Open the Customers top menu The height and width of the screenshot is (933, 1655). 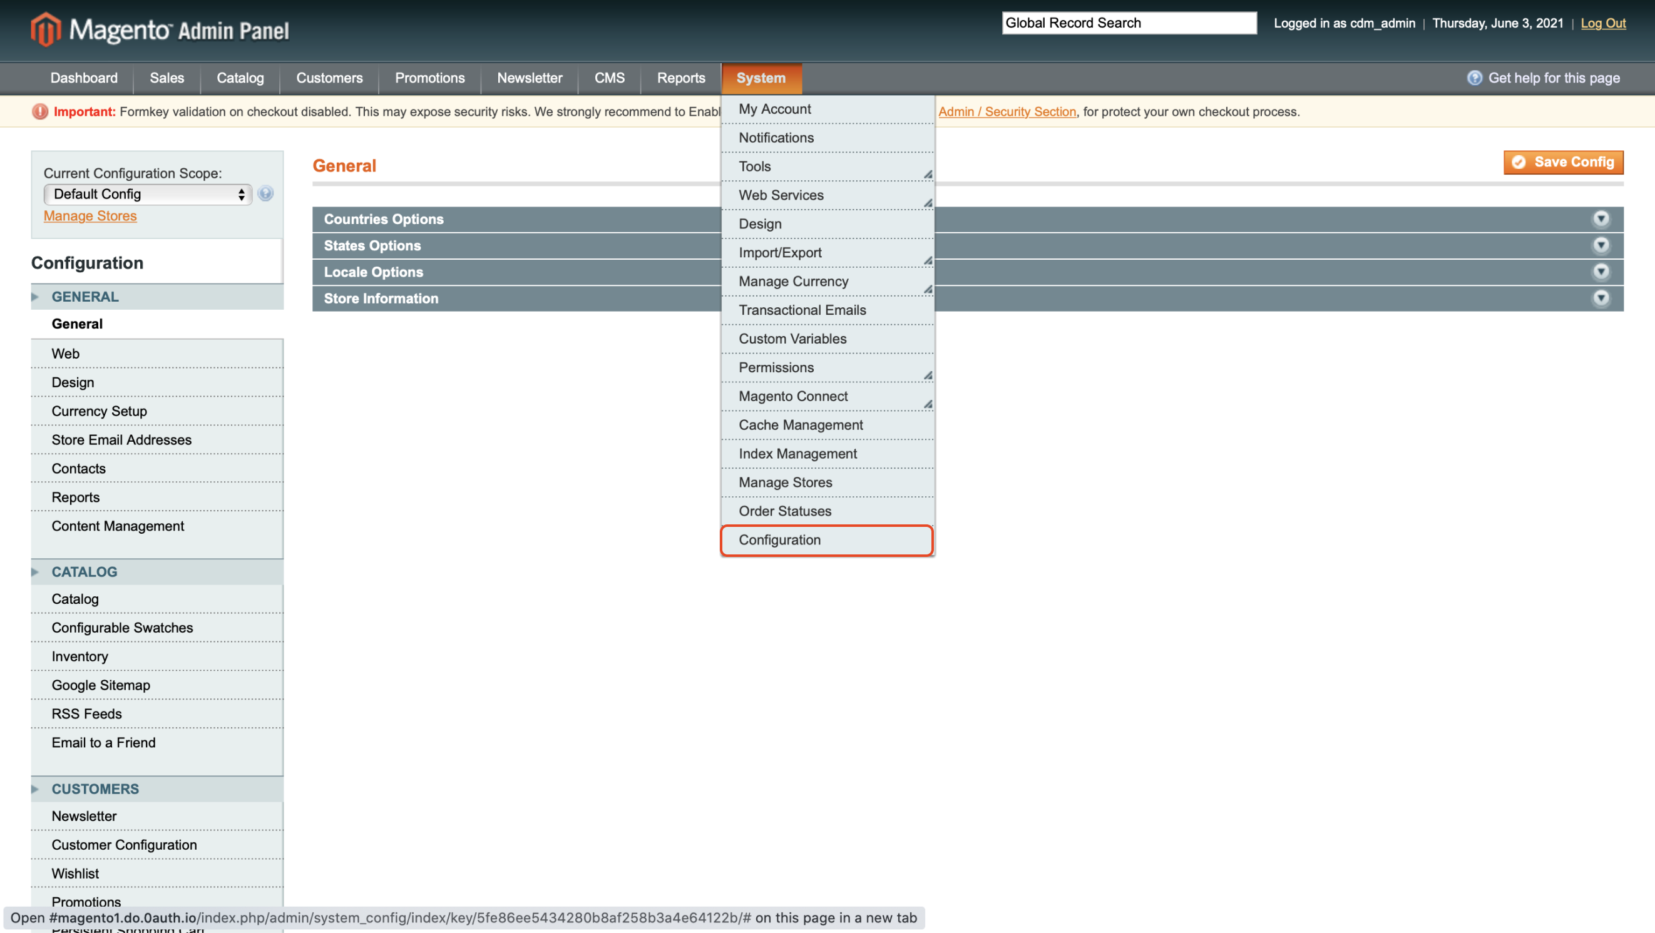(x=330, y=78)
